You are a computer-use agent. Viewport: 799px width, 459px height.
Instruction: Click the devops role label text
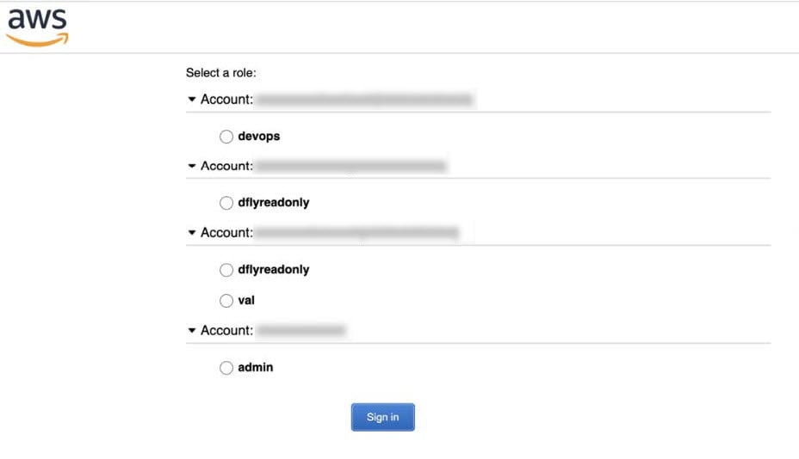[259, 137]
